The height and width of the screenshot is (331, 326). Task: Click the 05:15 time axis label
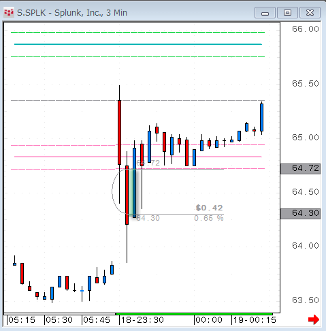[x=22, y=320]
